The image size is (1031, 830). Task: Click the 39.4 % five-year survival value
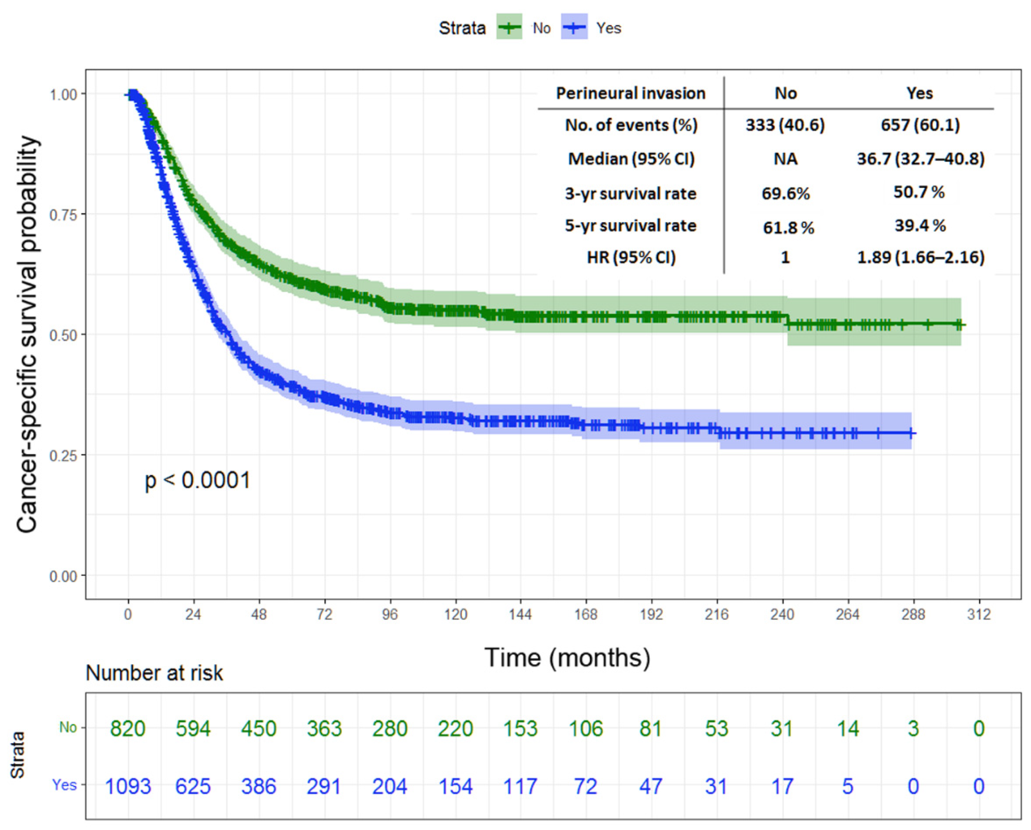click(x=920, y=225)
